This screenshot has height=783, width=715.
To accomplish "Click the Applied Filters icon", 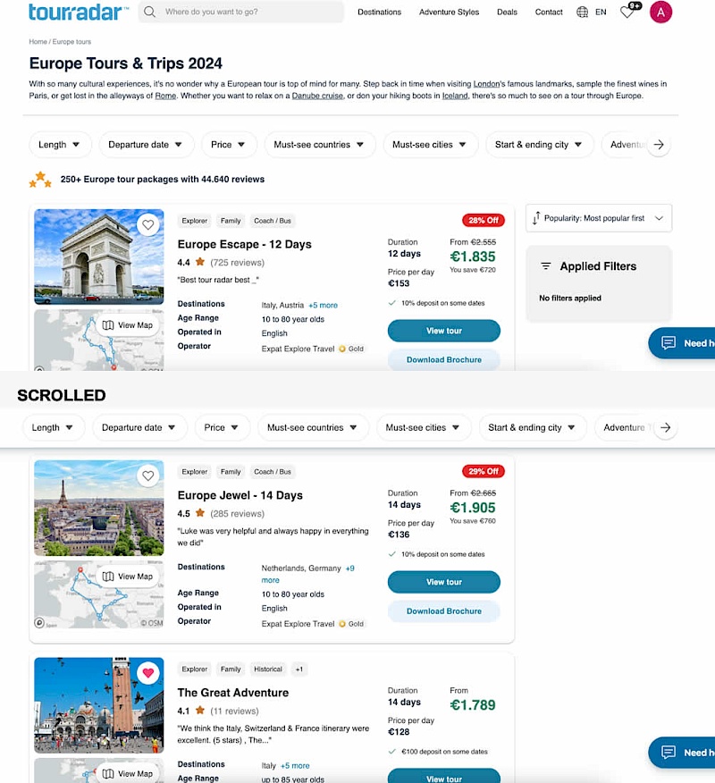I will click(546, 266).
